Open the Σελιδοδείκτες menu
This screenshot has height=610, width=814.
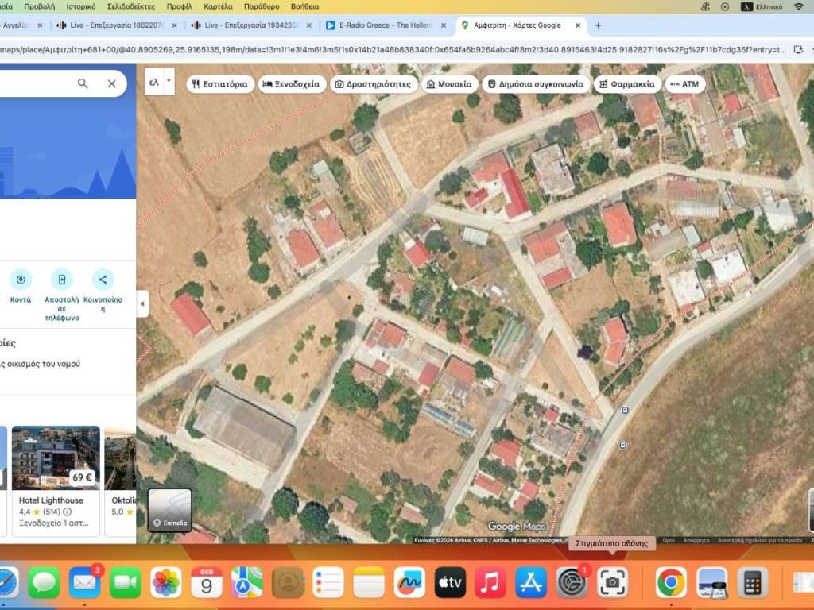click(132, 6)
